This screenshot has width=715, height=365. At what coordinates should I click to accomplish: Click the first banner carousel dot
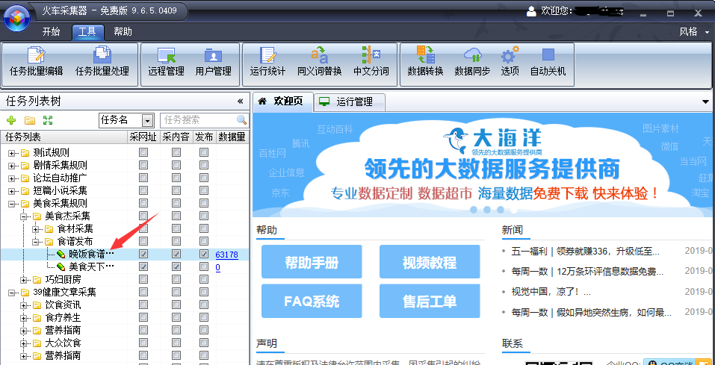coord(474,210)
